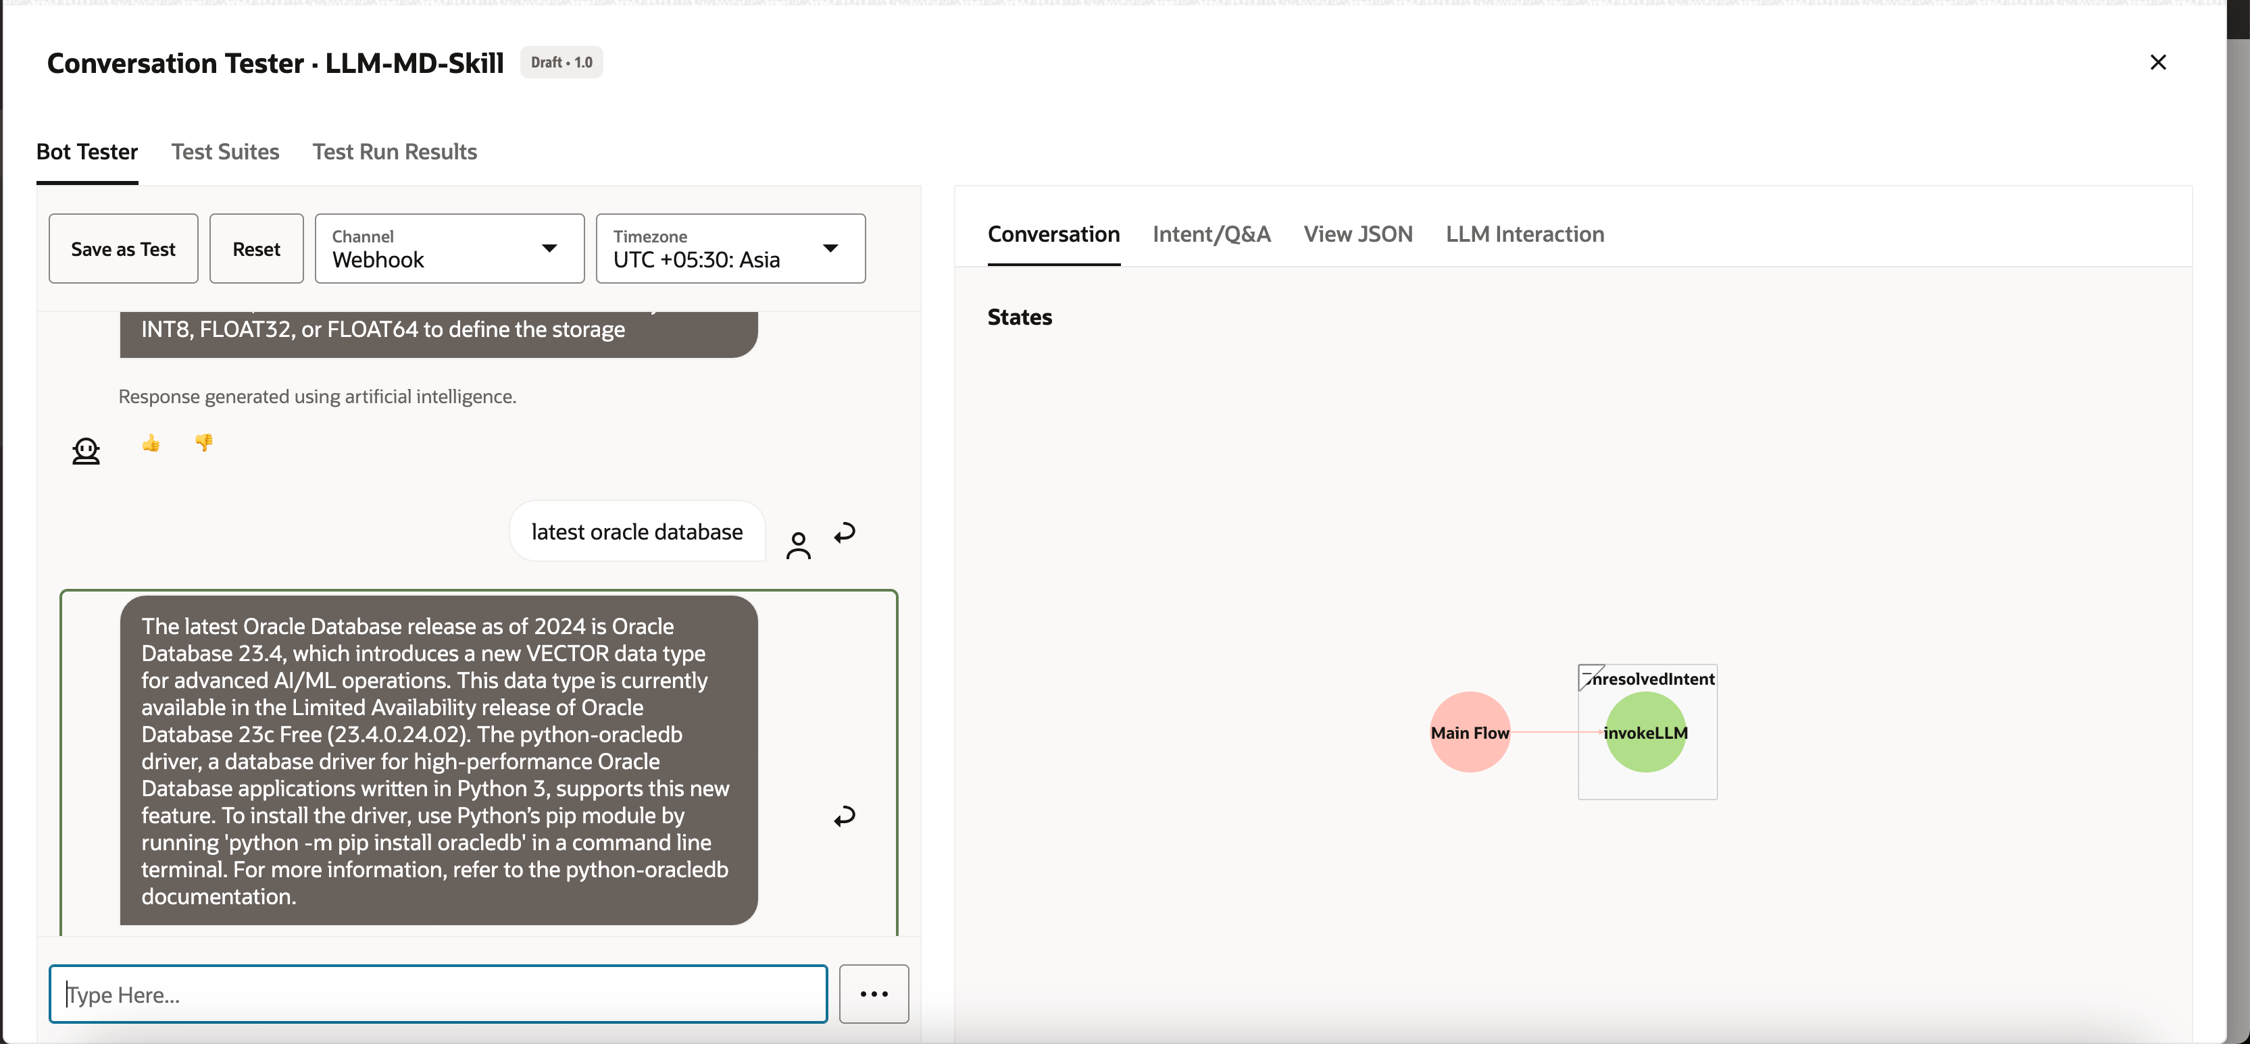Screen dimensions: 2250x1044
Task: Switch to the View JSON tab
Action: click(1357, 234)
